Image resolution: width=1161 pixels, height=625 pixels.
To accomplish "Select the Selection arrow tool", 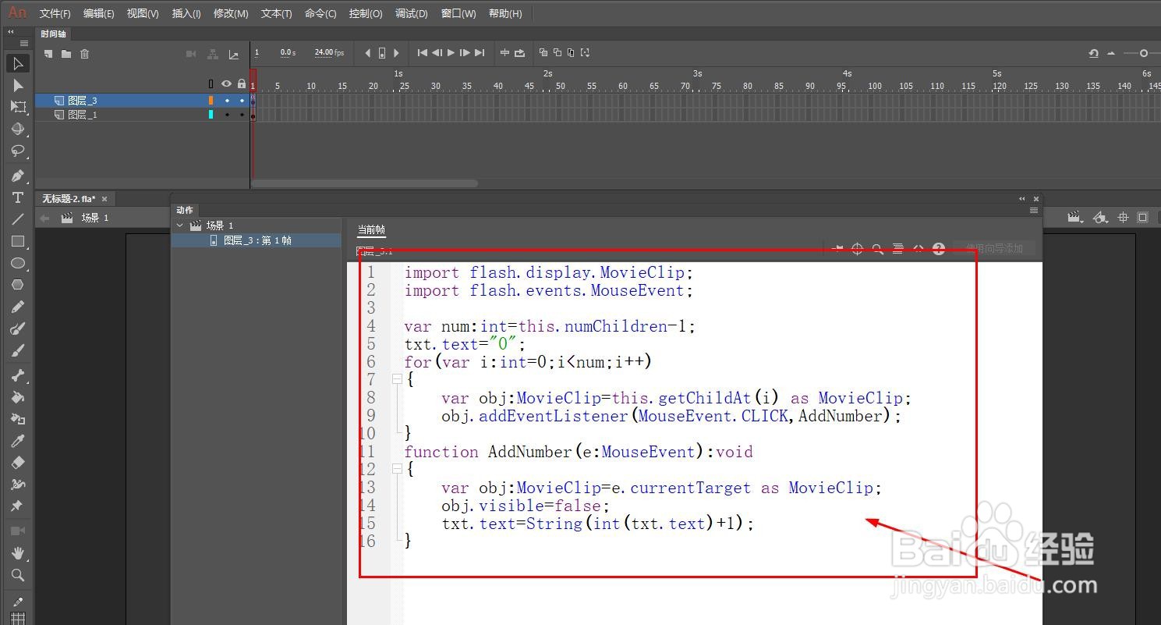I will pos(18,63).
